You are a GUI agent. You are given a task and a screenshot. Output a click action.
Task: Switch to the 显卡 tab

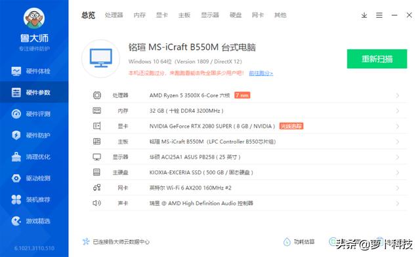[162, 15]
